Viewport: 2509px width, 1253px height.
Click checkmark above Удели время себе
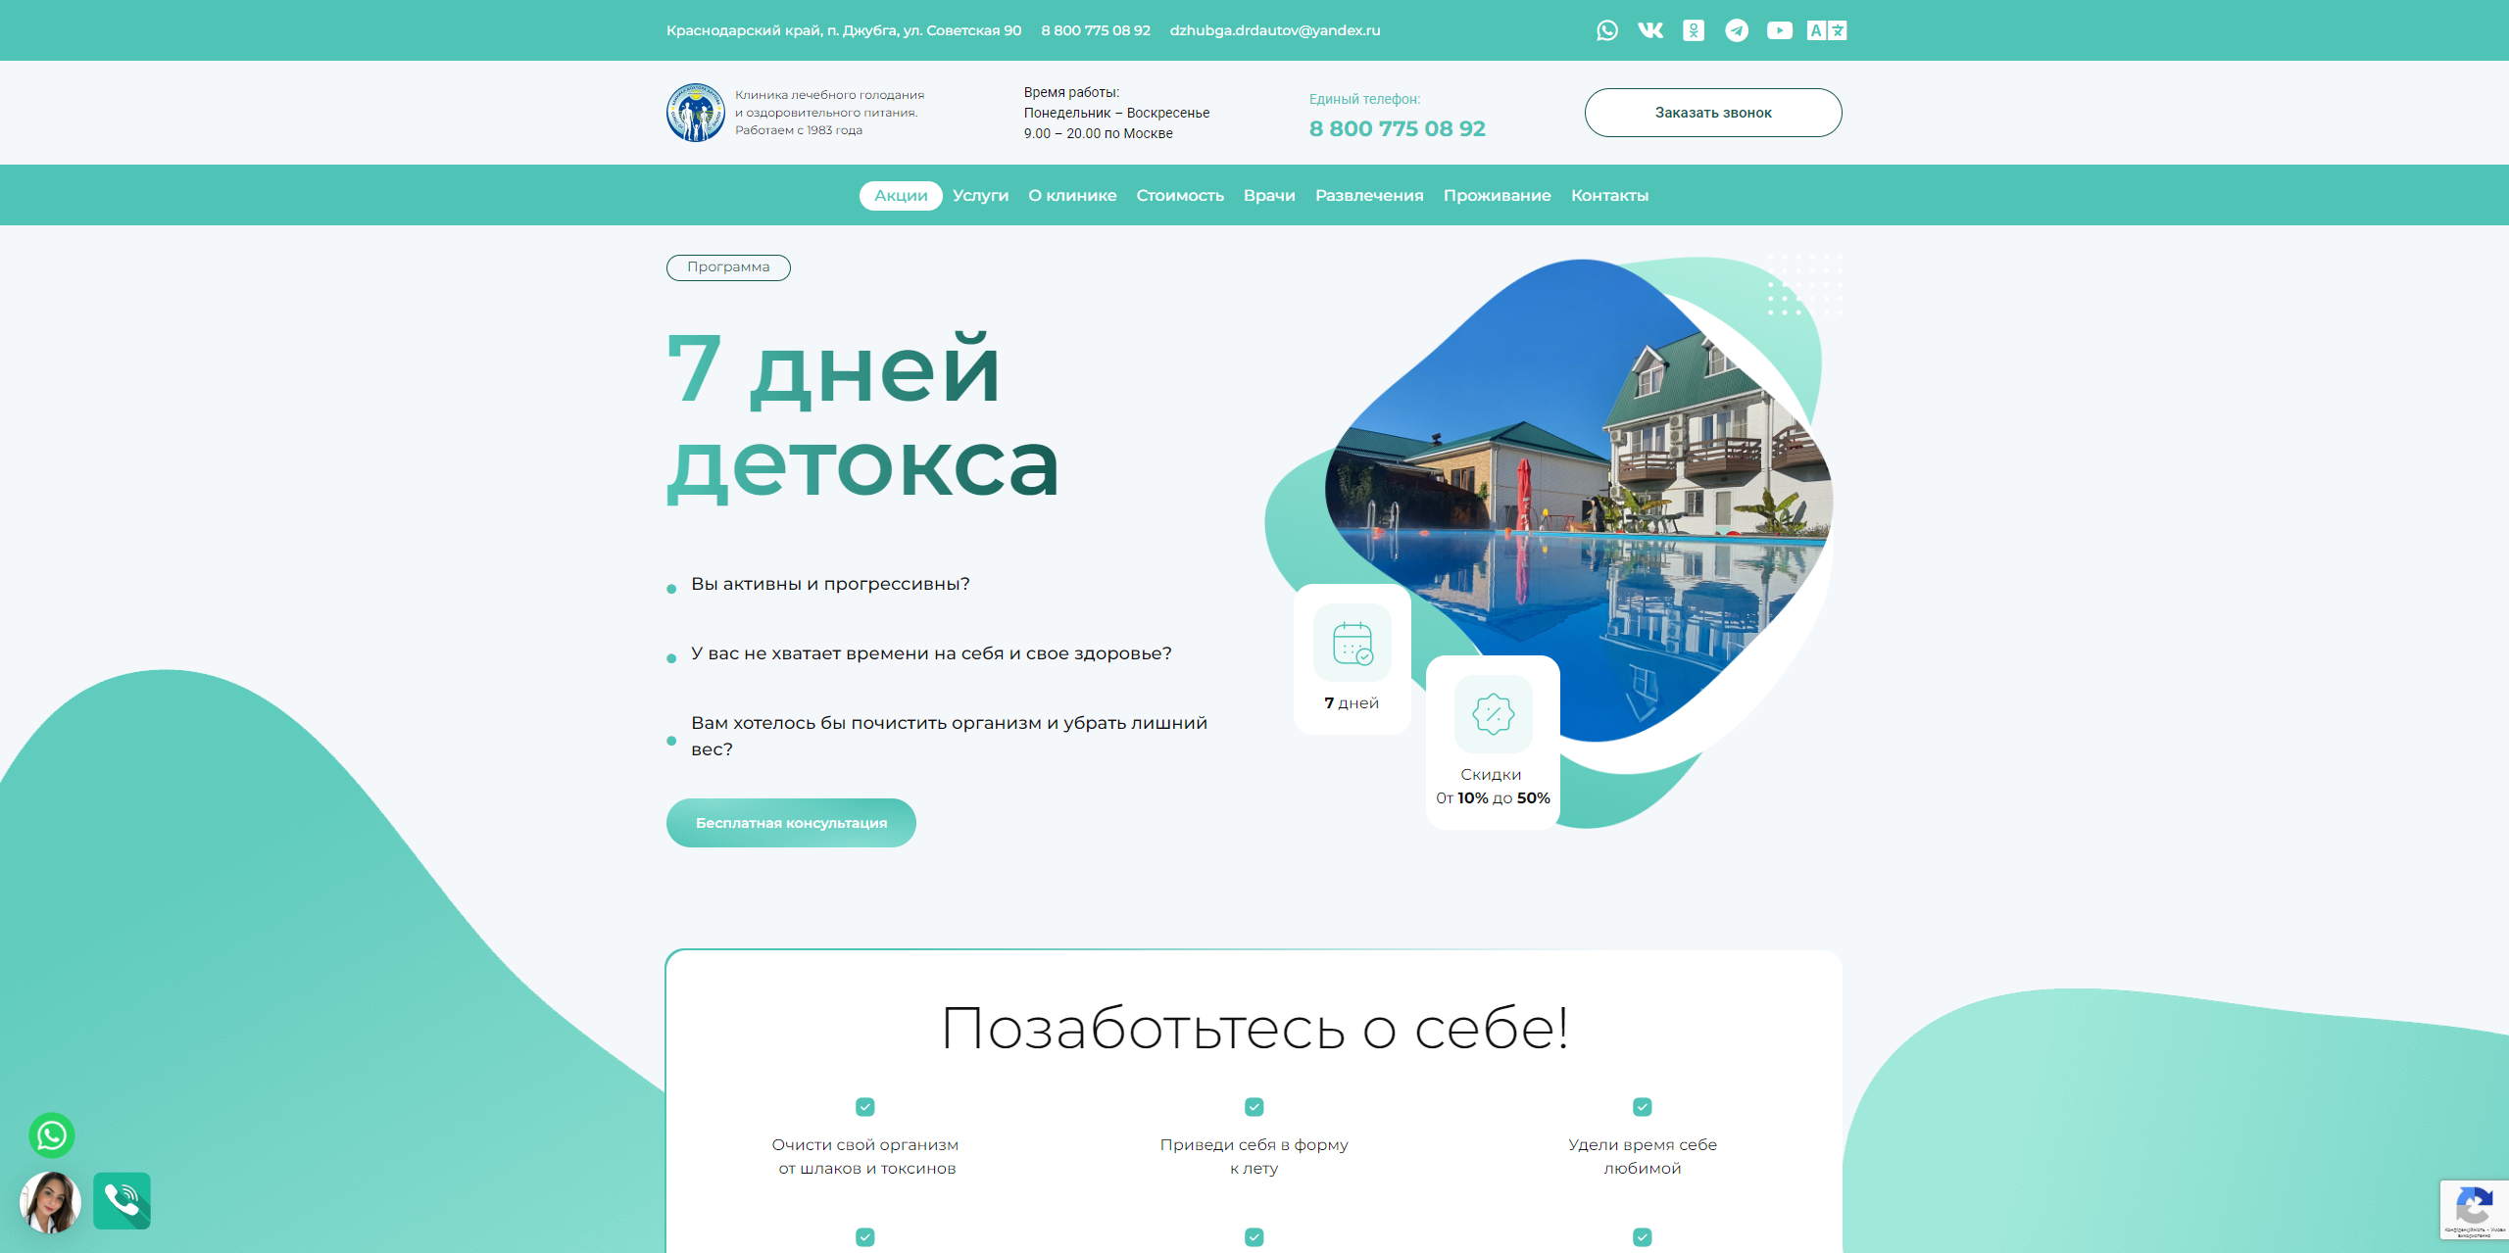click(1642, 1107)
